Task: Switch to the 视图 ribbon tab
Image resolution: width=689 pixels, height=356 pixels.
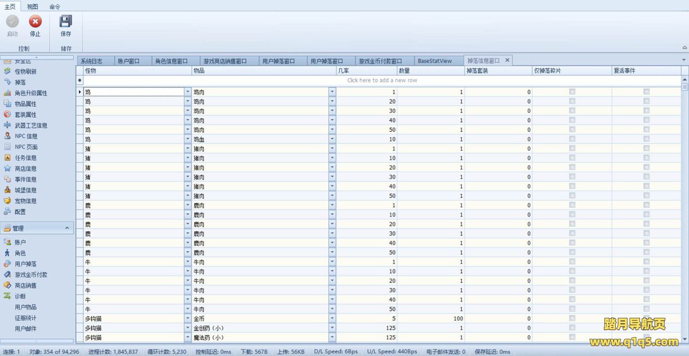Action: click(32, 6)
